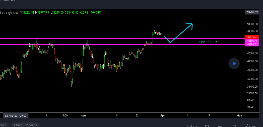
Task: Click the open value O38282.14
Action: tap(27, 12)
